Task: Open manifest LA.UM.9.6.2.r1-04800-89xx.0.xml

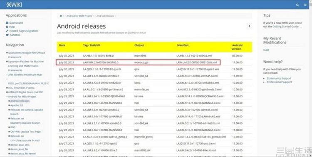Action: 196,151
